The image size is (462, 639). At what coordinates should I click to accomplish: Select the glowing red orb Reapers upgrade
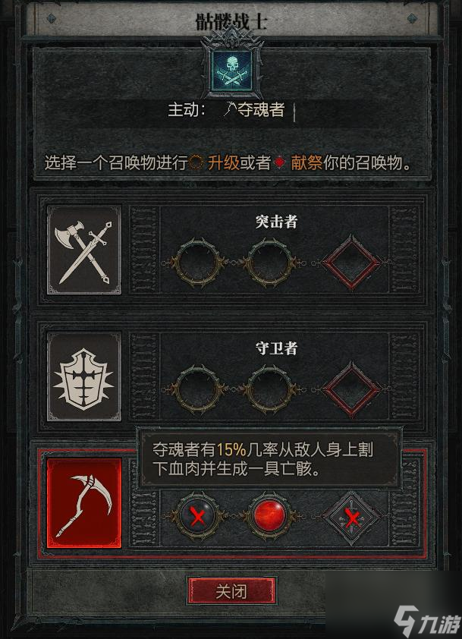[269, 516]
